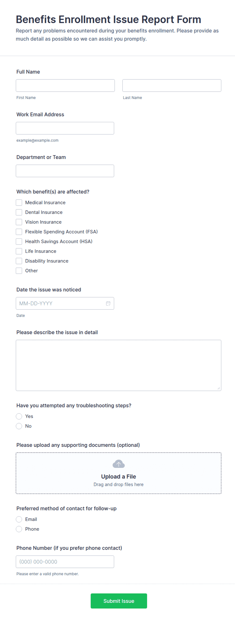Check Health Savings Account (HSA)
The height and width of the screenshot is (621, 235).
click(x=19, y=242)
